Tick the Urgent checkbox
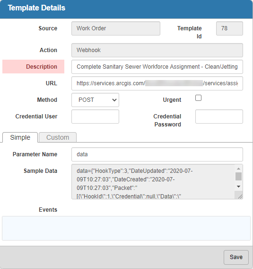The height and width of the screenshot is (269, 253). click(x=198, y=98)
